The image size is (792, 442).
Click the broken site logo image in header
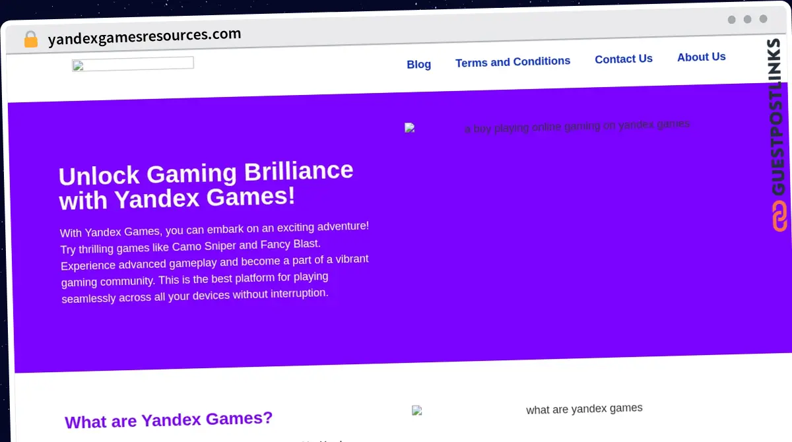click(133, 63)
